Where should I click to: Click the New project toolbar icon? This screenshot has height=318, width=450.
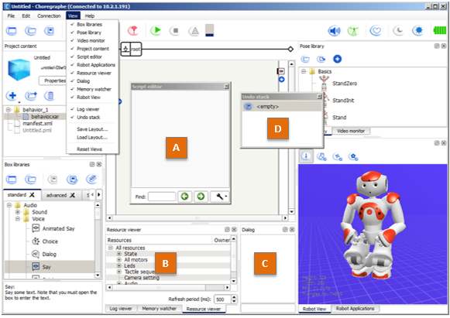12,31
